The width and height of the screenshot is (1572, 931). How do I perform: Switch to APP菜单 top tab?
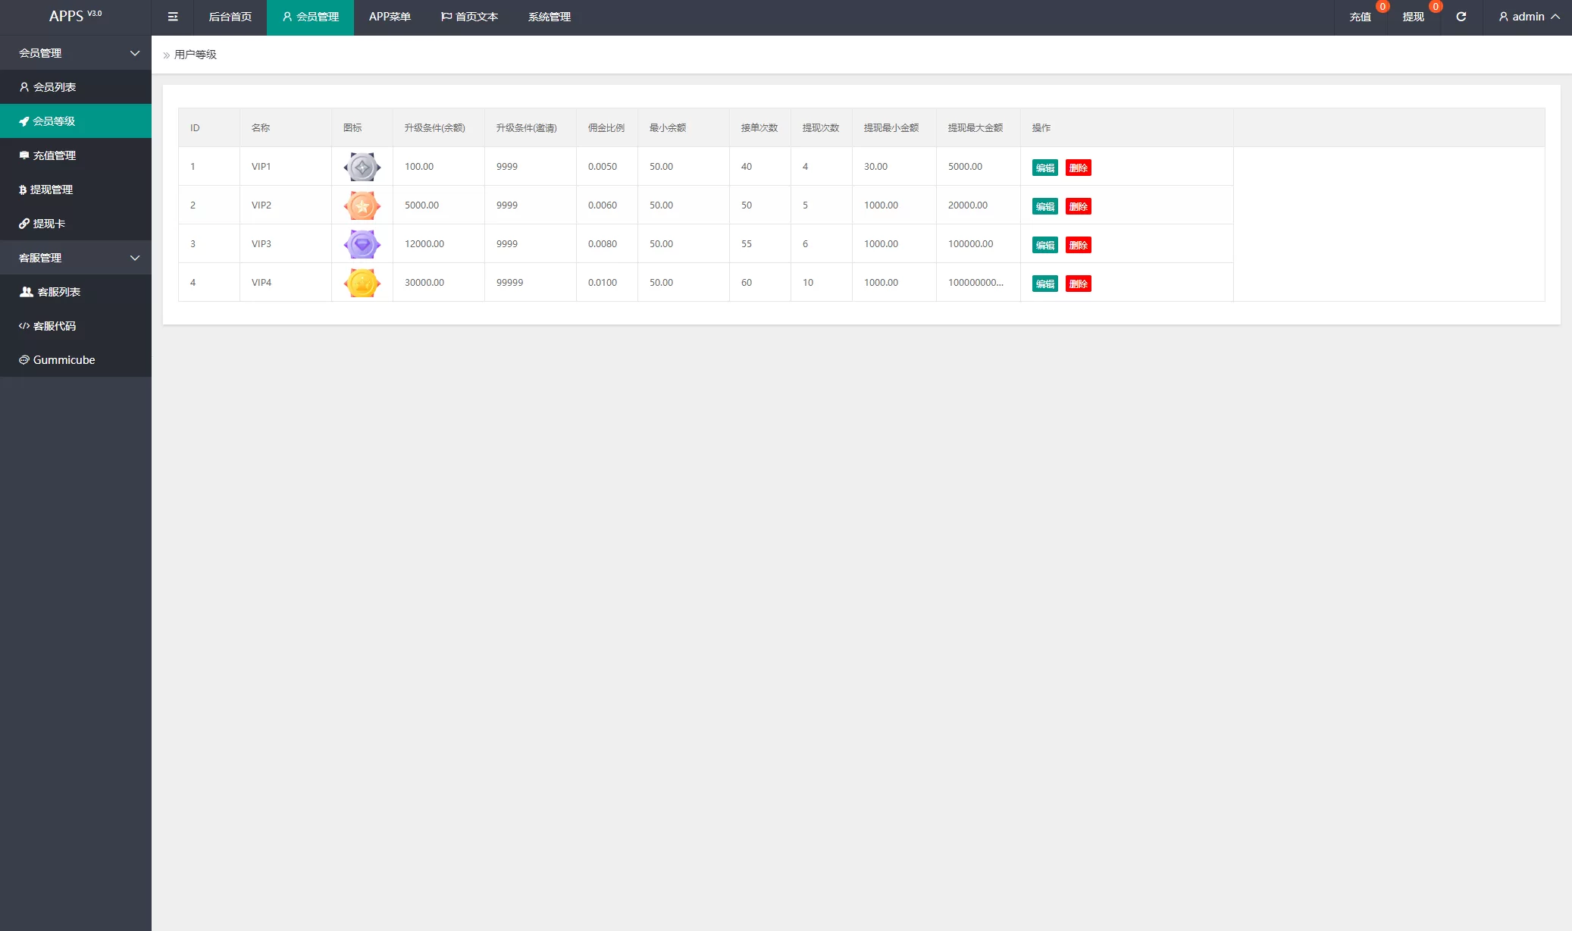pos(390,17)
